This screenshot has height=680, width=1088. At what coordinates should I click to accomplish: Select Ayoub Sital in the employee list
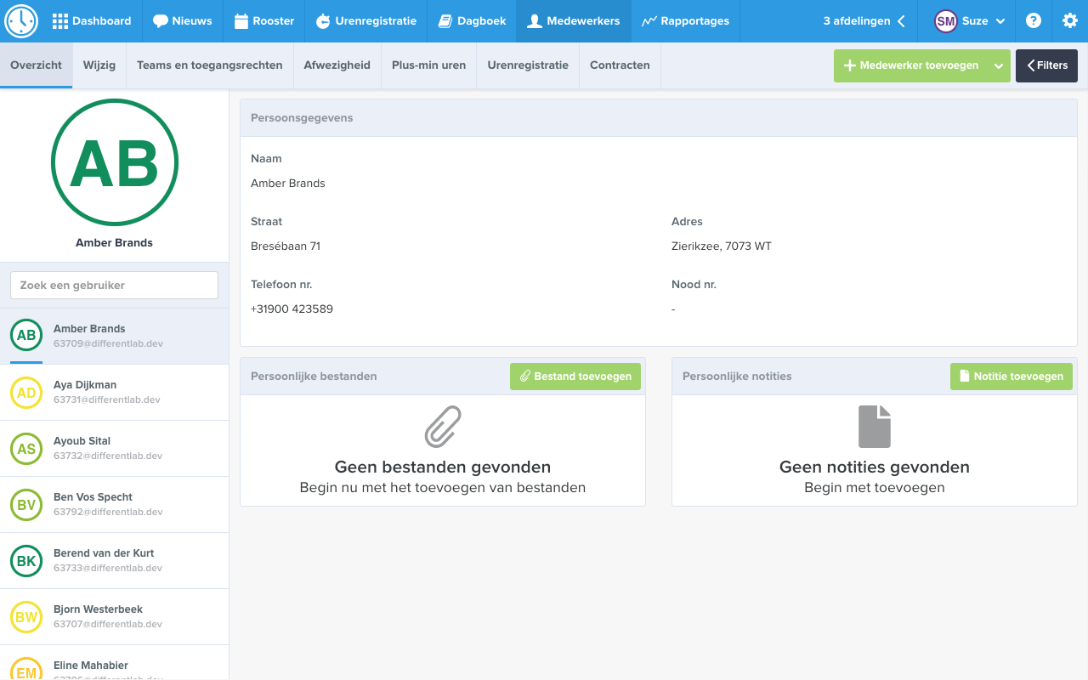tap(114, 448)
